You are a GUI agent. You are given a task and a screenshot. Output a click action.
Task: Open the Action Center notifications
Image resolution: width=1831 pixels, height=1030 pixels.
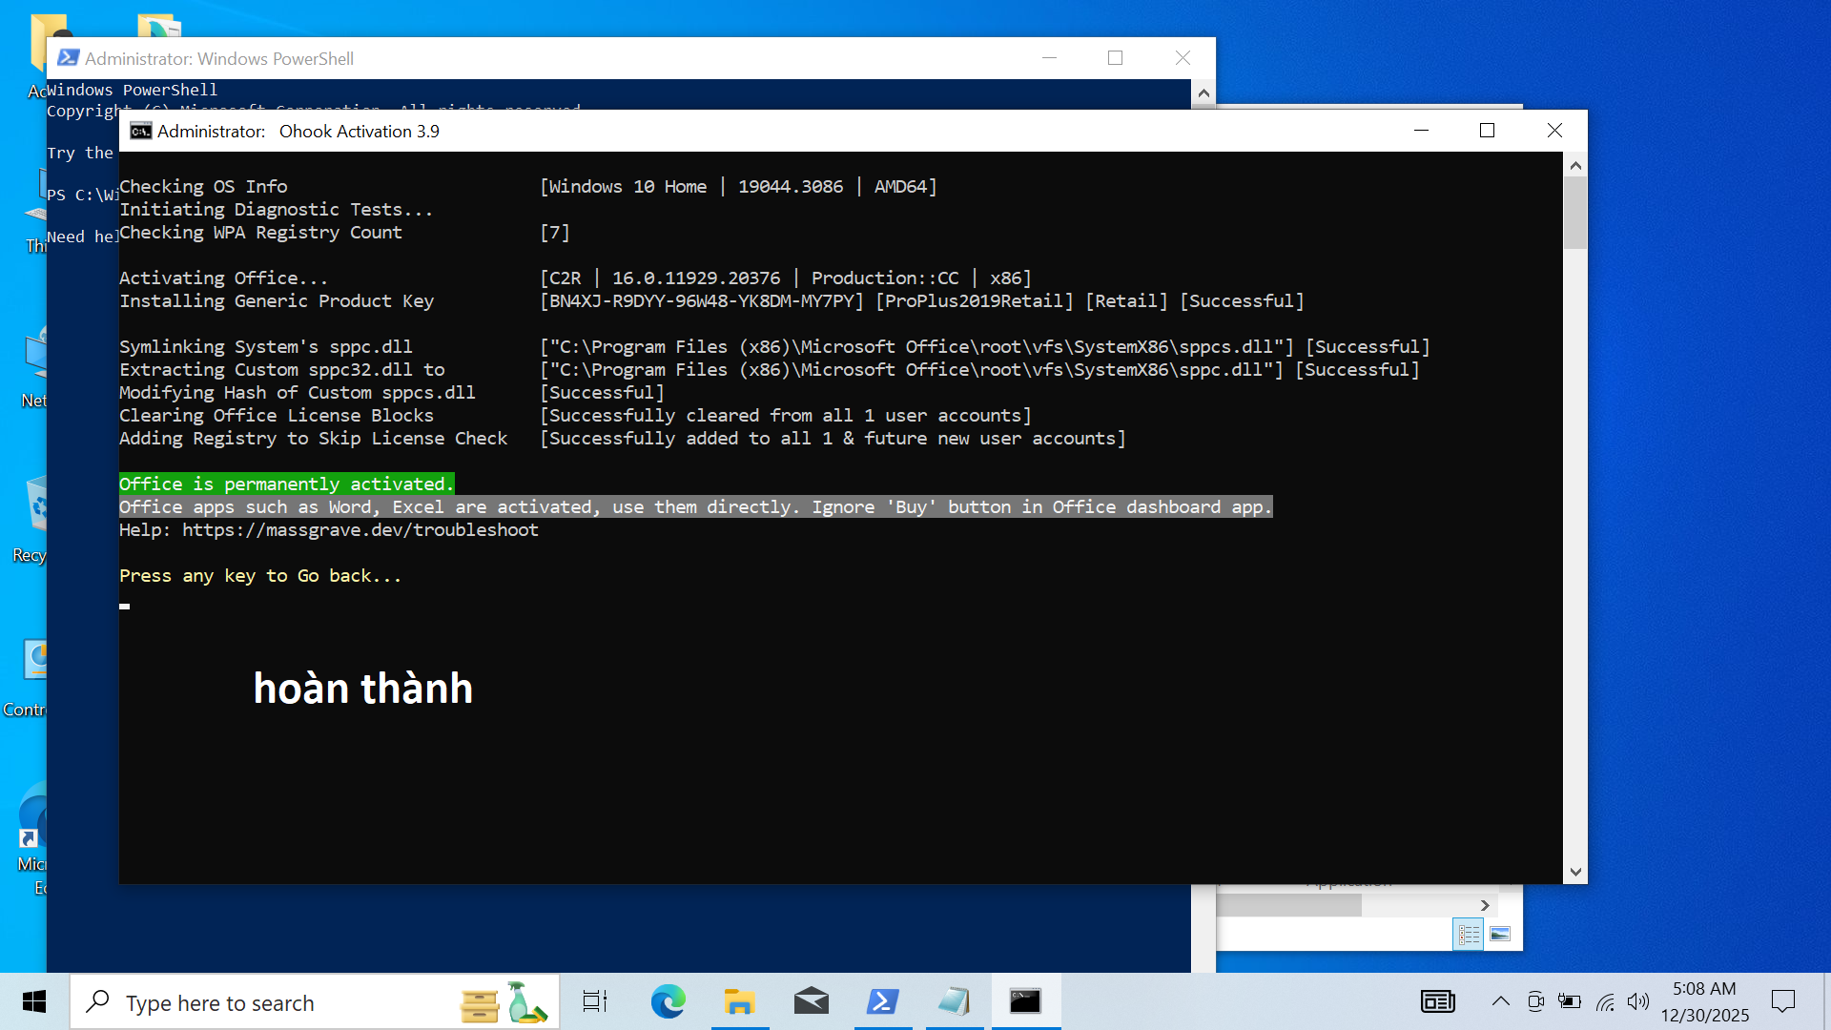pyautogui.click(x=1782, y=1001)
